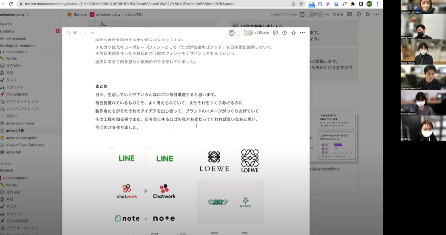Open the purple extension icon

[328, 4]
